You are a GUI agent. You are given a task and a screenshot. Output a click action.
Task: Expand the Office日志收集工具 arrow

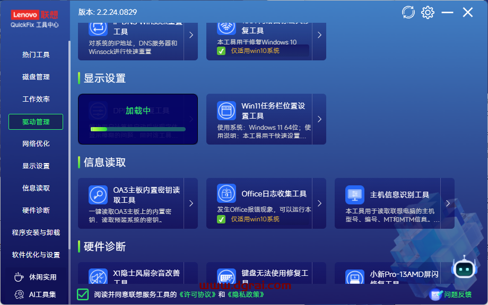point(319,203)
